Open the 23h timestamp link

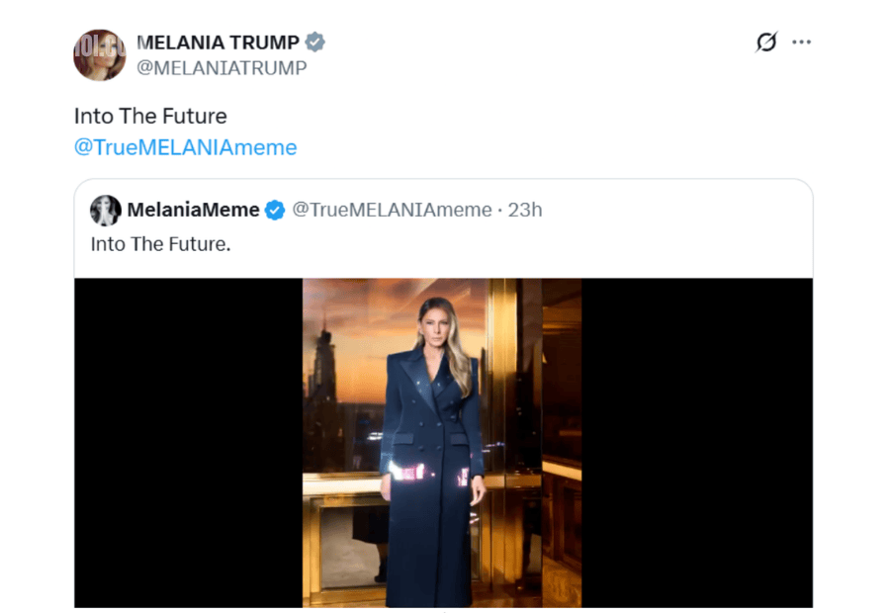tap(525, 210)
